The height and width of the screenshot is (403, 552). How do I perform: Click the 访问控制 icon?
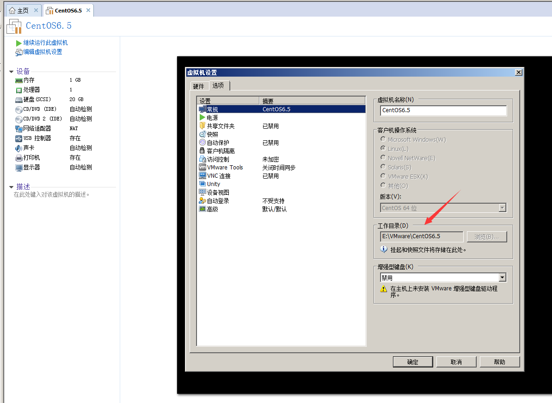click(x=202, y=159)
